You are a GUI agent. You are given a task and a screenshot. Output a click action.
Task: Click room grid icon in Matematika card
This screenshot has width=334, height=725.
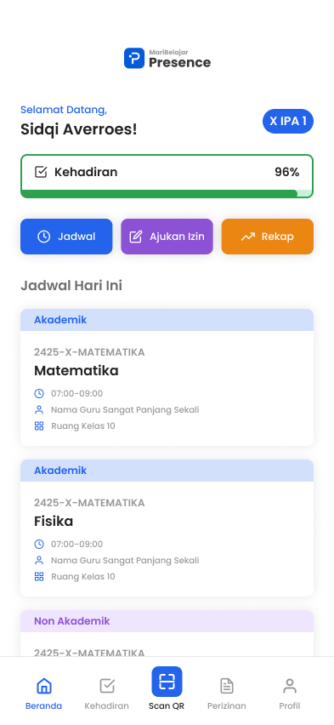39,425
